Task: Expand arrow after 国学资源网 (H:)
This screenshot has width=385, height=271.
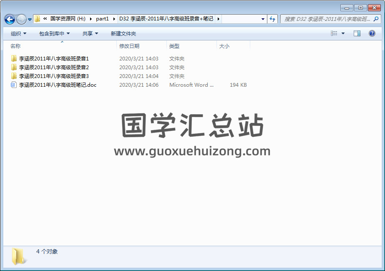Action: point(91,19)
